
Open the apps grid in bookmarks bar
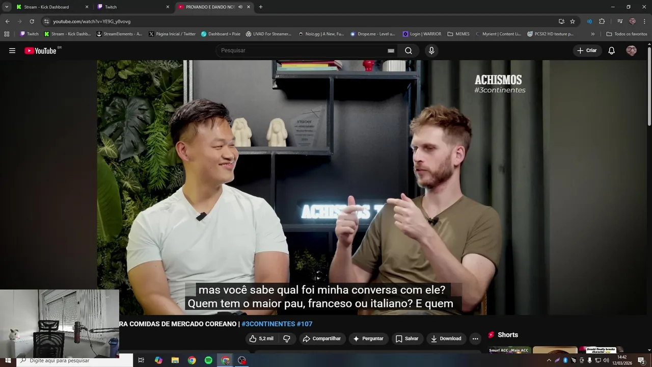7,34
